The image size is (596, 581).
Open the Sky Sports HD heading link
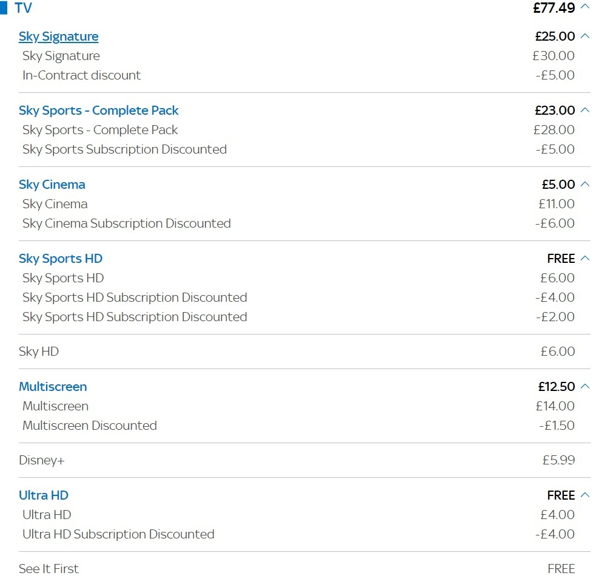tap(61, 259)
